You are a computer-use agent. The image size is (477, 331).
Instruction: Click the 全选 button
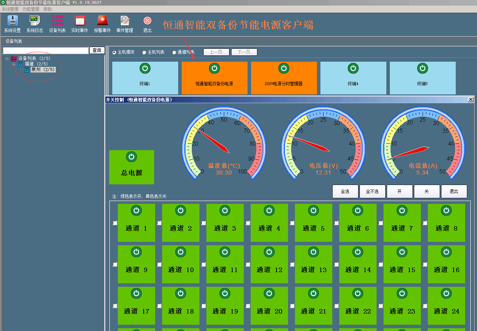(345, 191)
